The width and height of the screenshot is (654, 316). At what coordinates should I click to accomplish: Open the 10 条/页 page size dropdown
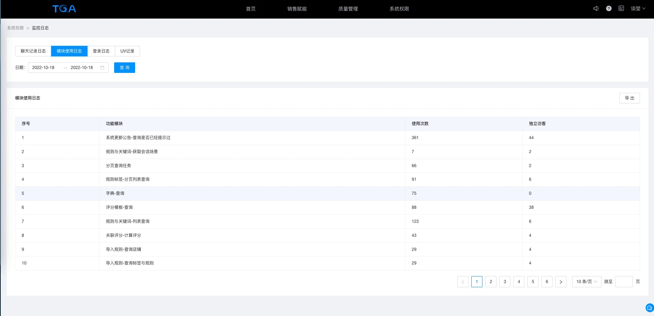[x=587, y=282]
